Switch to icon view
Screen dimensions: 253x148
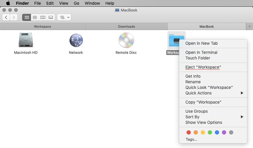(27, 17)
